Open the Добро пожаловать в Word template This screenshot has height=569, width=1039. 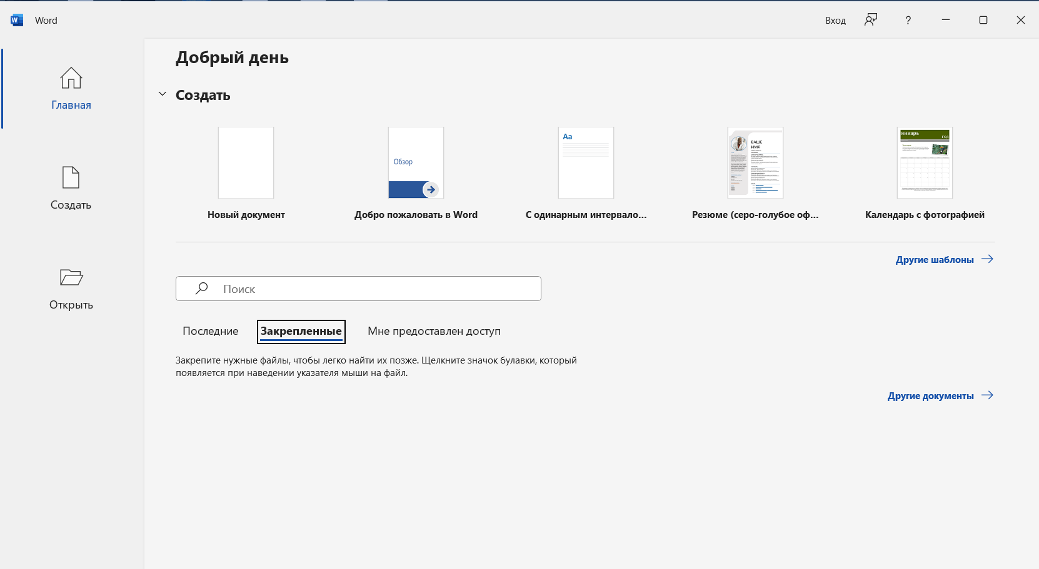click(x=416, y=163)
